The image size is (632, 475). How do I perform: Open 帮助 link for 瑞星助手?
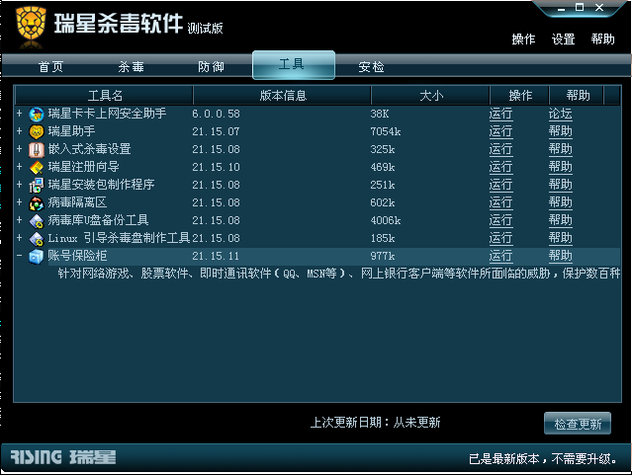(x=560, y=131)
